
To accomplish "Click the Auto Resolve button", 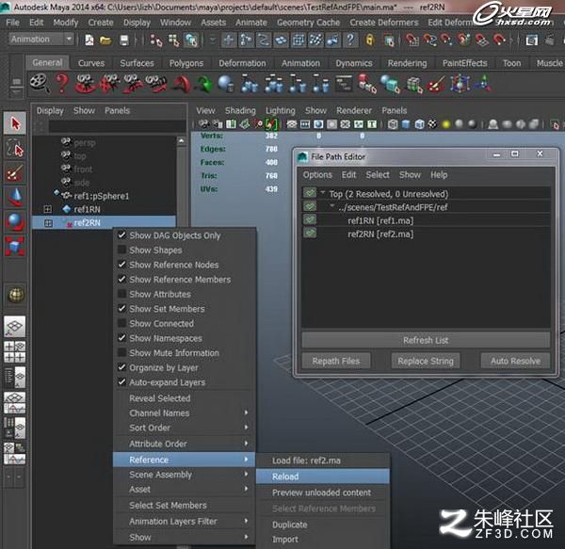I will click(515, 361).
